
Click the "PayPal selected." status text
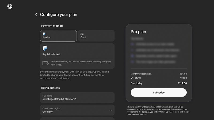click(52, 54)
